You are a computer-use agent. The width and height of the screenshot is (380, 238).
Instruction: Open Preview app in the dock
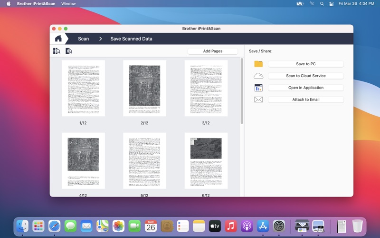(318, 226)
